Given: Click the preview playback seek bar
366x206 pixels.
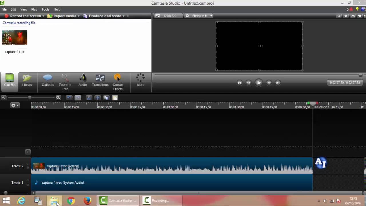Looking at the screenshot, I should coord(258,75).
